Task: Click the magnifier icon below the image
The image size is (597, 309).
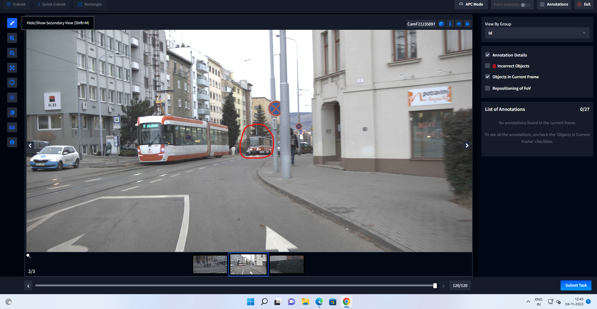Action: click(29, 256)
